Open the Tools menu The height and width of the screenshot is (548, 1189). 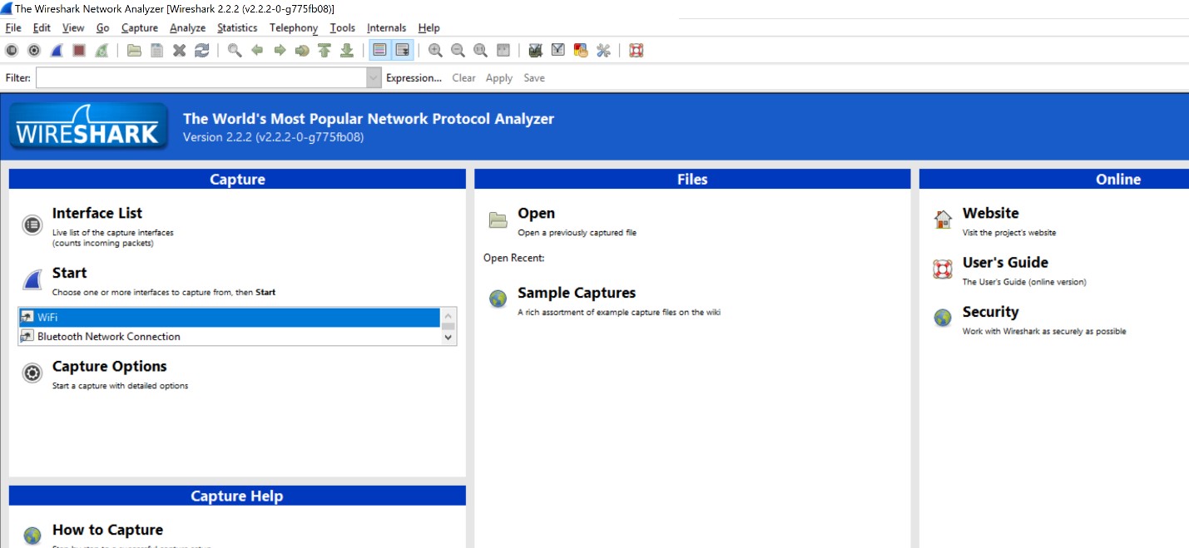343,27
